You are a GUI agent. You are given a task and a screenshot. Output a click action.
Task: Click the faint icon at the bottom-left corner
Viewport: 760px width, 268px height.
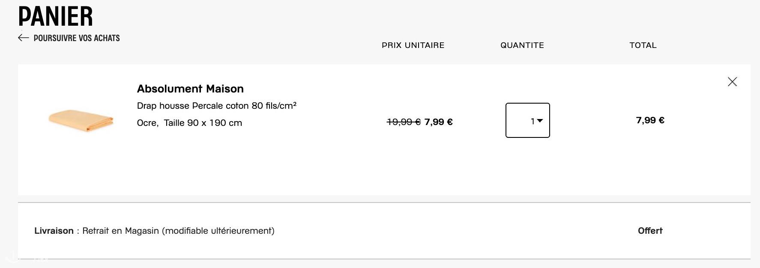(13, 258)
